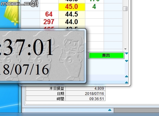Click the 4,809 profit value
Screen dimensions: 159x116
[99, 89]
